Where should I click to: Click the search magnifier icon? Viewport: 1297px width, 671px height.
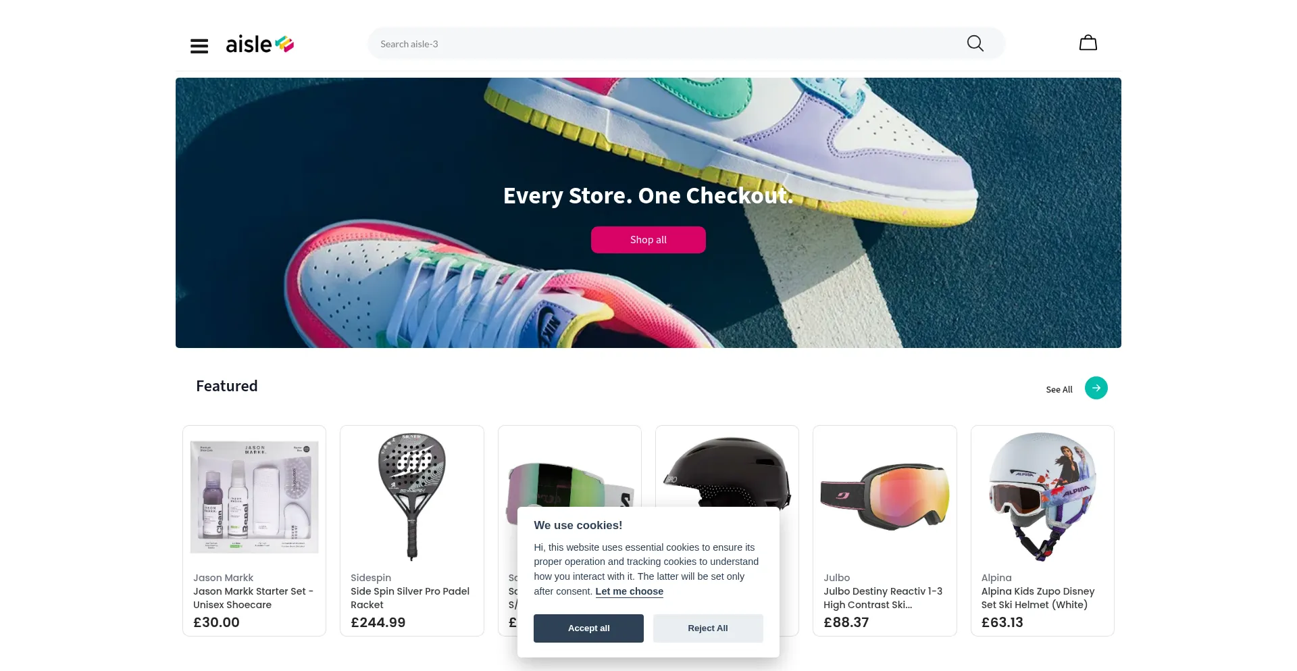click(x=975, y=43)
